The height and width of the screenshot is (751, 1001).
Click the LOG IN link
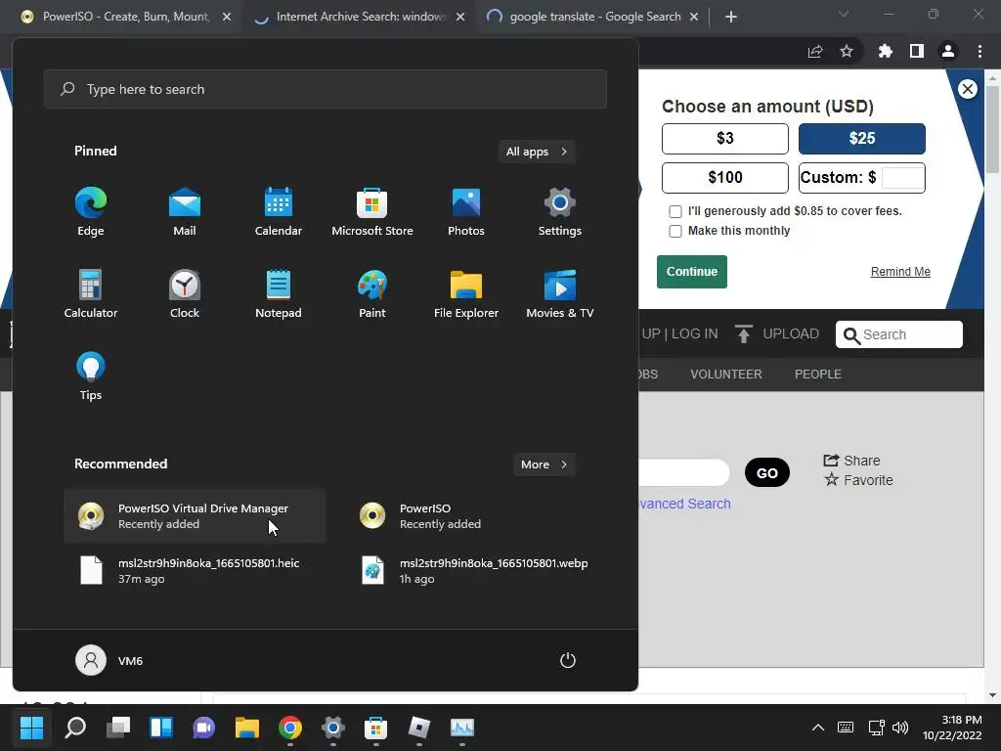695,334
